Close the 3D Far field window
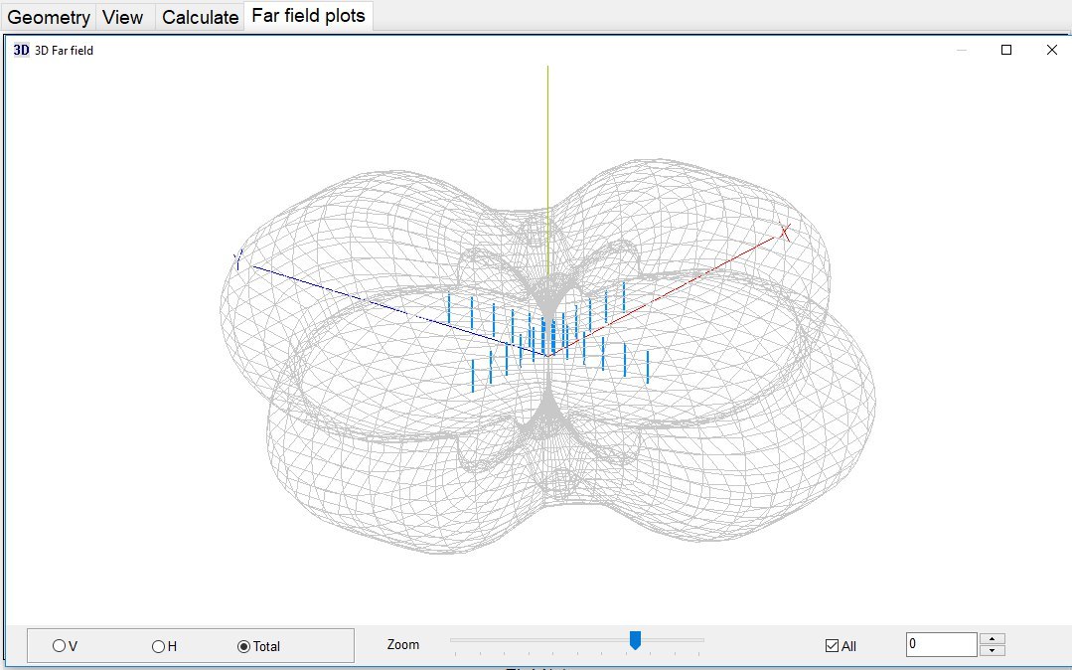The height and width of the screenshot is (670, 1072). tap(1052, 50)
